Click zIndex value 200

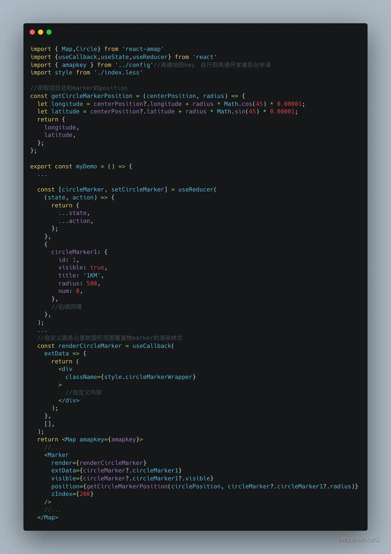coord(85,494)
